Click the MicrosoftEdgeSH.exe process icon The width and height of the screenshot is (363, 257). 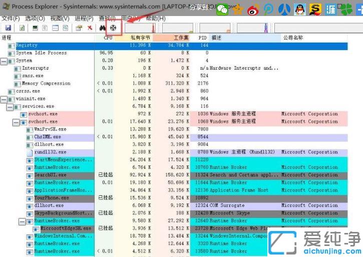click(x=36, y=229)
